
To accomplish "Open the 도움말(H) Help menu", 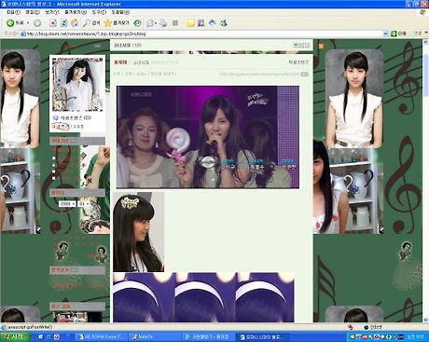I will 120,12.
